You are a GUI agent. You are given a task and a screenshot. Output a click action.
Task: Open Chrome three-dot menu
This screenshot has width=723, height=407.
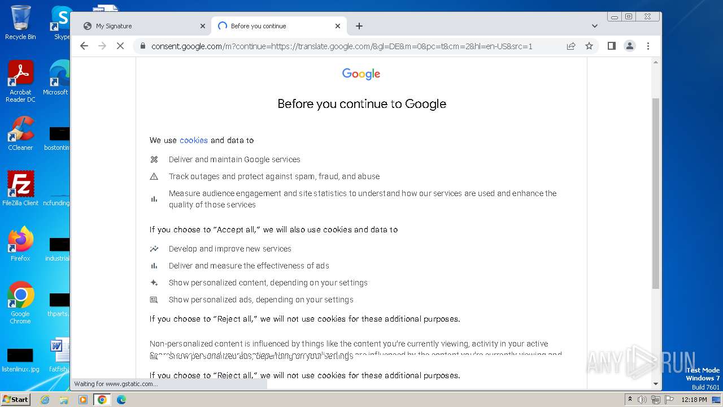click(x=648, y=46)
